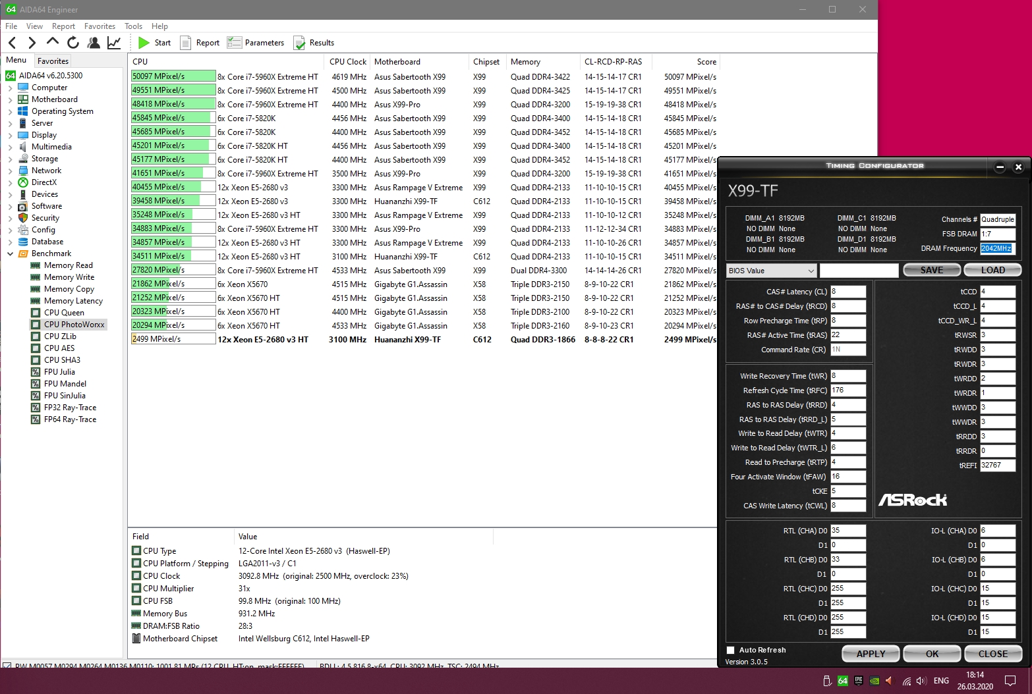This screenshot has width=1032, height=694.
Task: Expand the Software tree node
Action: pyautogui.click(x=10, y=206)
